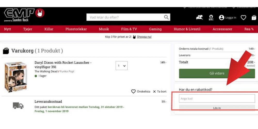Click the Köp 3 för priset av 2 text
The height and width of the screenshot is (129, 258).
tap(118, 37)
